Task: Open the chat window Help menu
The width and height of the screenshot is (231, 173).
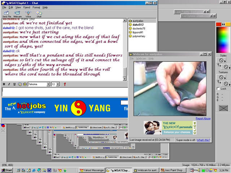Action: click(45, 7)
